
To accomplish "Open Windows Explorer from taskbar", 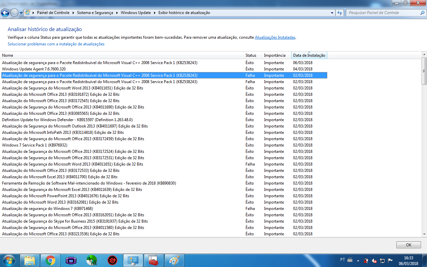I will pyautogui.click(x=30, y=260).
